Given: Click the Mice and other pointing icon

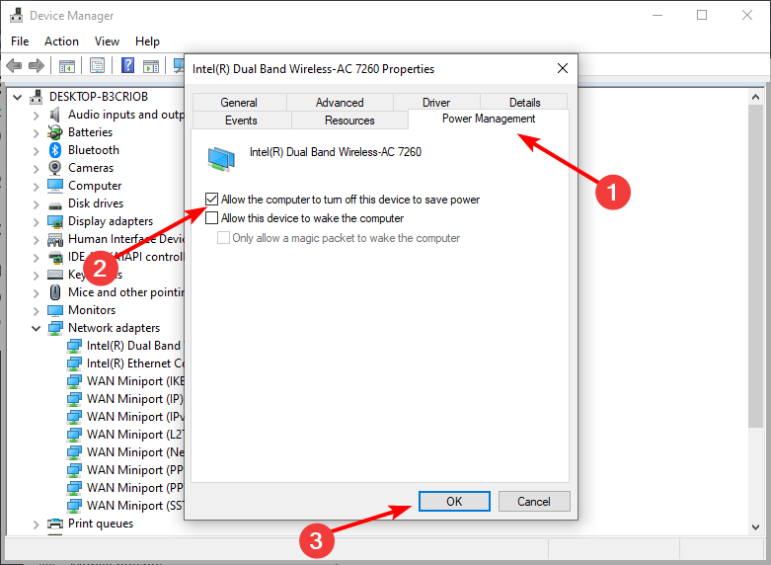Looking at the screenshot, I should tap(55, 292).
